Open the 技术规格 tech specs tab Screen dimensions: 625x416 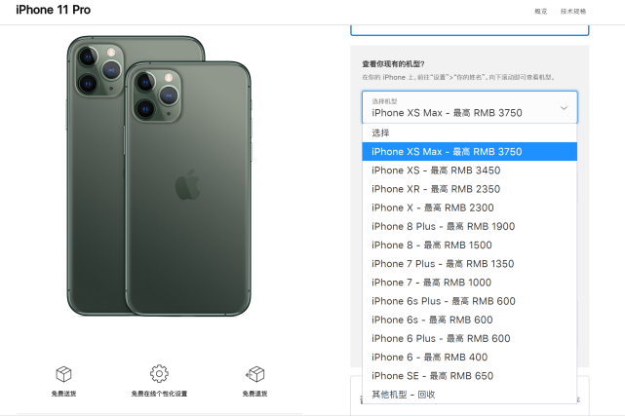point(573,11)
